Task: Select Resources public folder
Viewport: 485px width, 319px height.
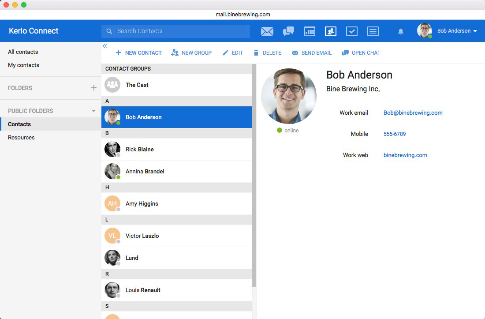Action: 50,137
